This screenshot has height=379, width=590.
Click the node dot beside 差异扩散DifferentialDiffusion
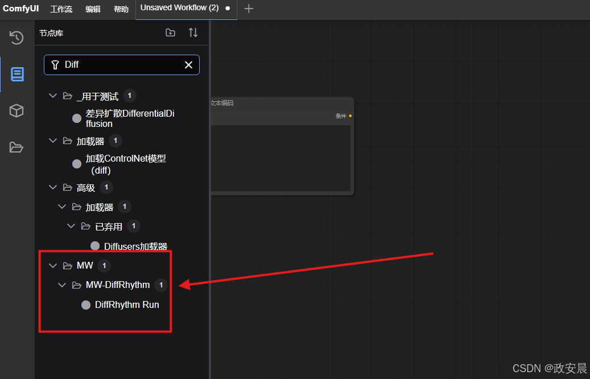[77, 118]
